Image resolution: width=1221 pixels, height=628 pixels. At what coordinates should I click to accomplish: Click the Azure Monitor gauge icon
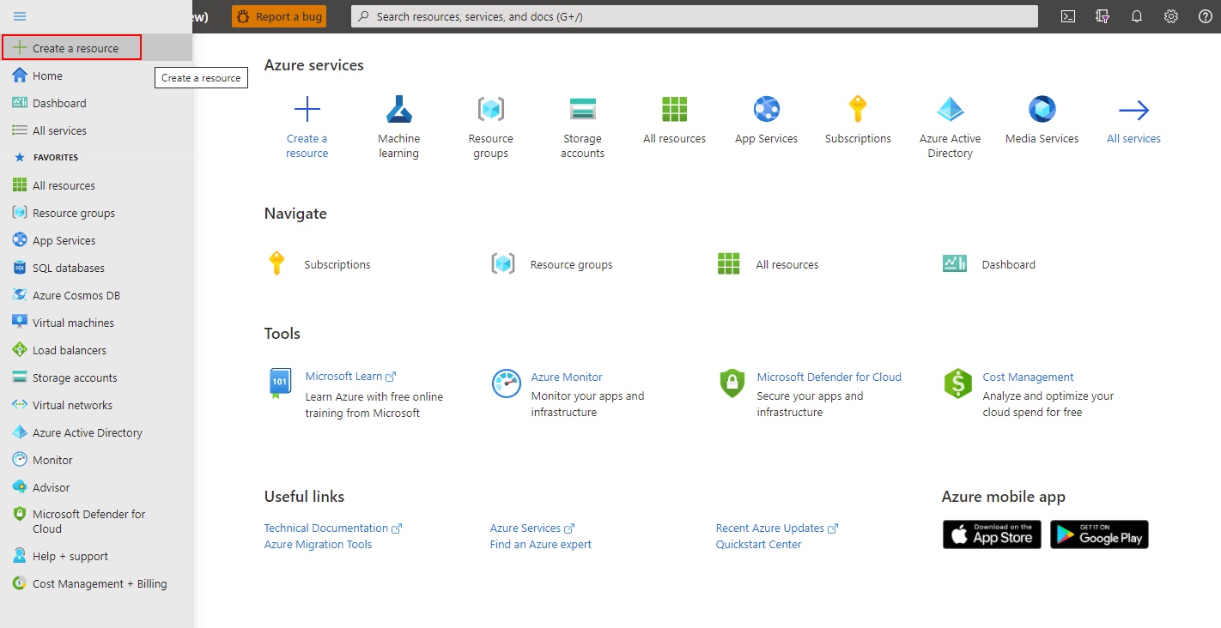(x=507, y=383)
